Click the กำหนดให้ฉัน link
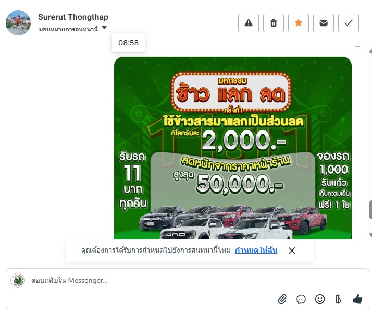The image size is (372, 310). coord(256,250)
